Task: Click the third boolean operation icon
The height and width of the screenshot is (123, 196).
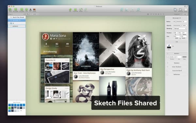Action: (132, 9)
